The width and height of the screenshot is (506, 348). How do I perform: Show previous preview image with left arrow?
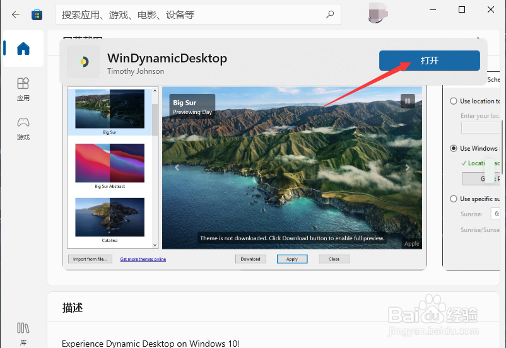tap(177, 168)
